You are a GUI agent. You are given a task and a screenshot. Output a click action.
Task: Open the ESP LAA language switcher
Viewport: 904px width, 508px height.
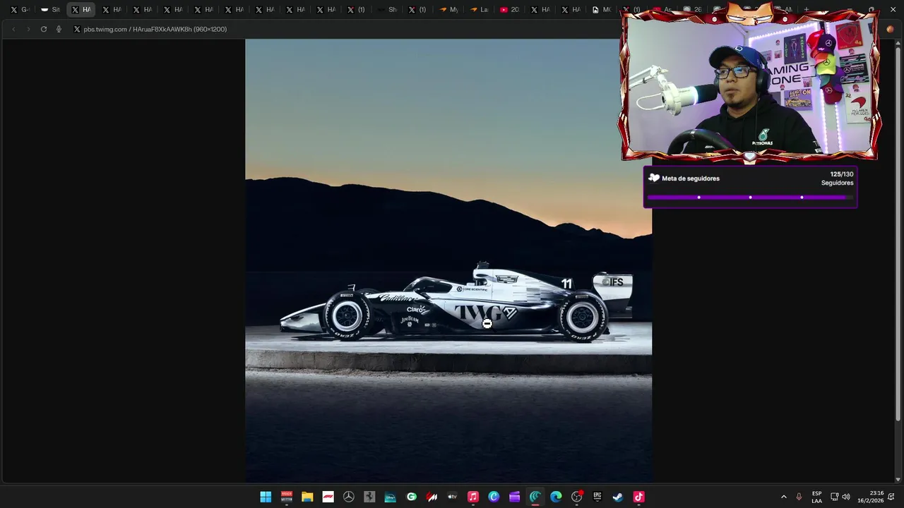pos(816,497)
